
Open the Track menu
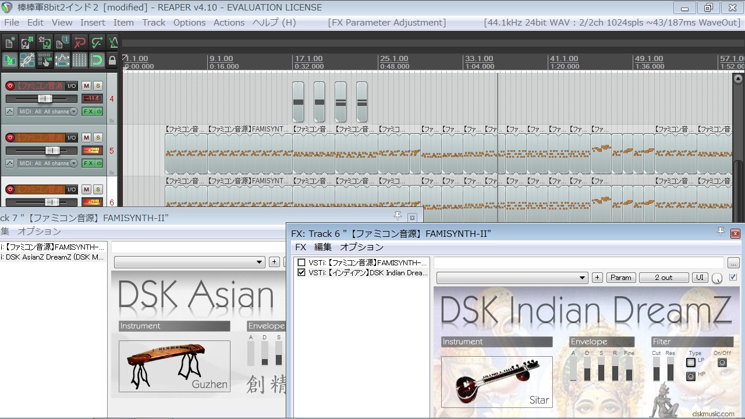(x=154, y=23)
